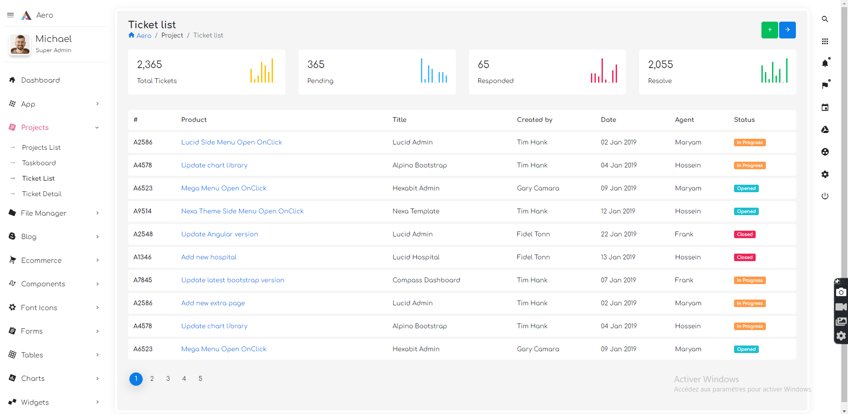
Task: Open the notifications bell icon
Action: point(825,63)
